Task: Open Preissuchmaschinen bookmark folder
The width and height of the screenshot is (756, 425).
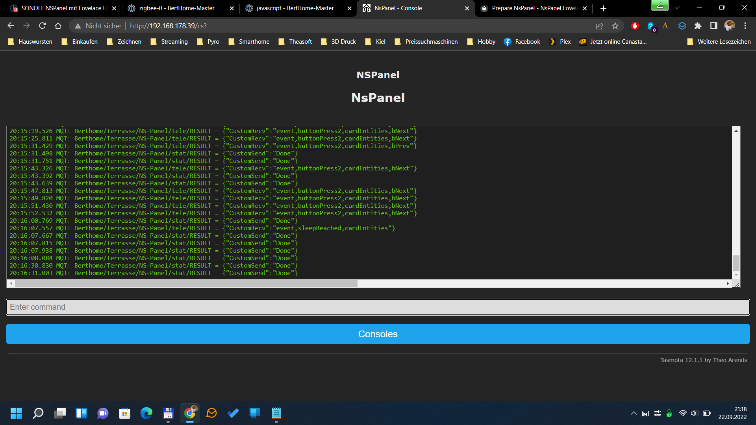Action: (426, 42)
